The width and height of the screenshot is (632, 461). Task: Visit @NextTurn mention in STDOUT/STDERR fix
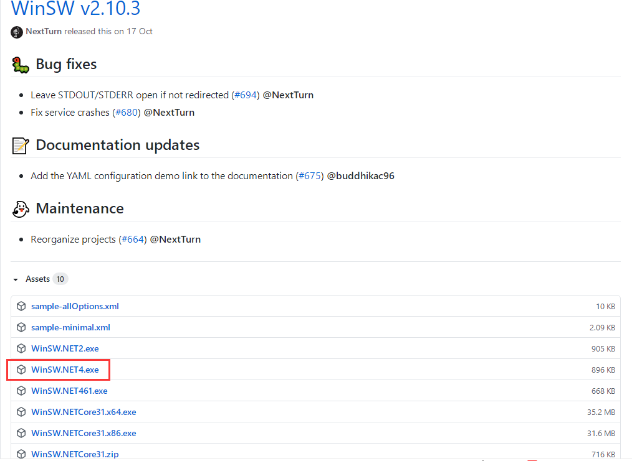coord(288,95)
